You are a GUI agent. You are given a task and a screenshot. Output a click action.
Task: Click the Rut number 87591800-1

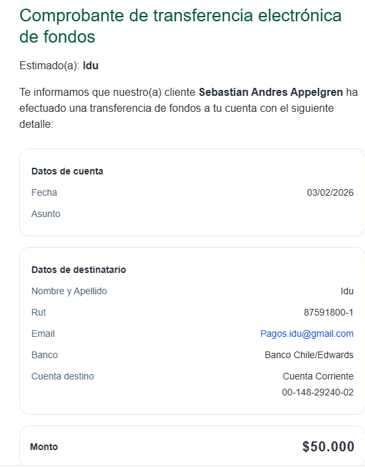tap(328, 312)
